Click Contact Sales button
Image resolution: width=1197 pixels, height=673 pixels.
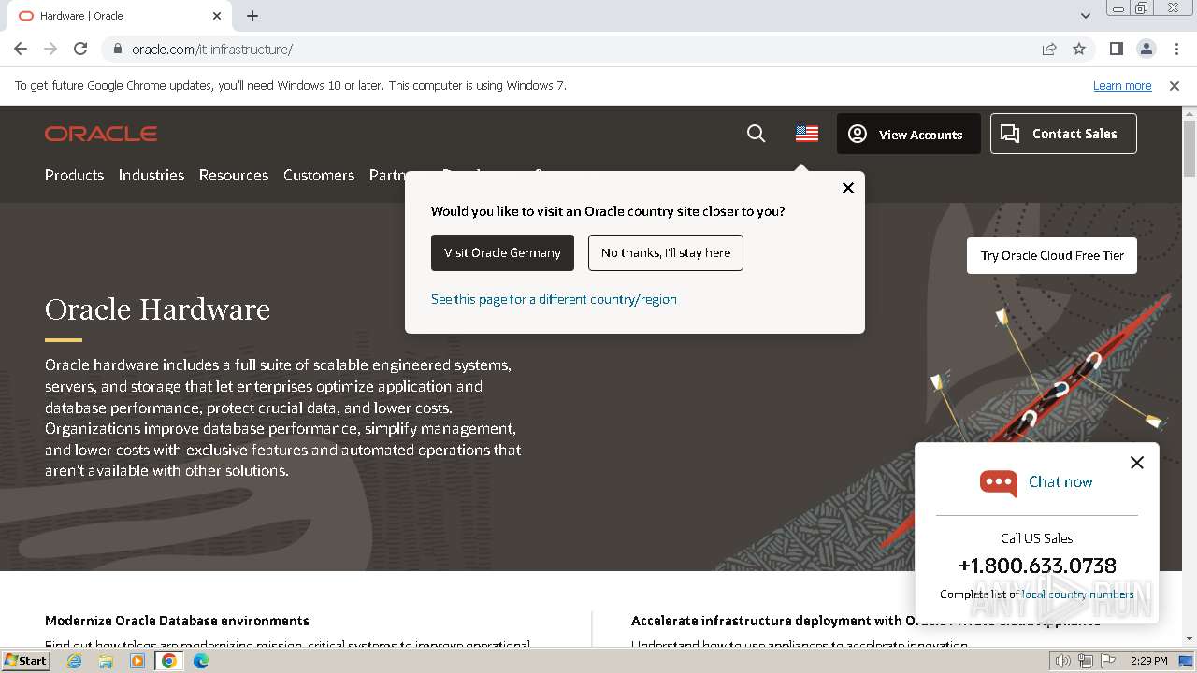pos(1063,134)
